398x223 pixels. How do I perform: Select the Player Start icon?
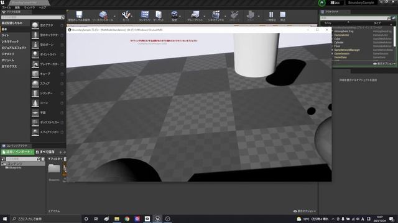tap(35, 64)
